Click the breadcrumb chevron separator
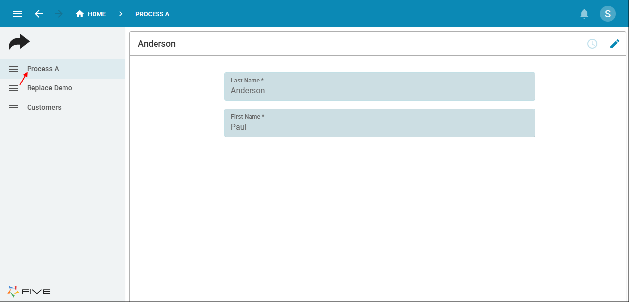629x302 pixels. point(121,14)
